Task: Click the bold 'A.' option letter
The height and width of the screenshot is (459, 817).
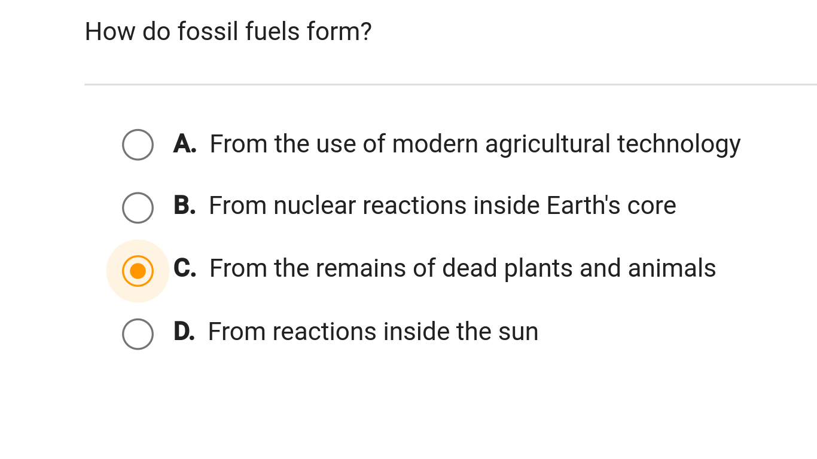Action: (x=185, y=144)
